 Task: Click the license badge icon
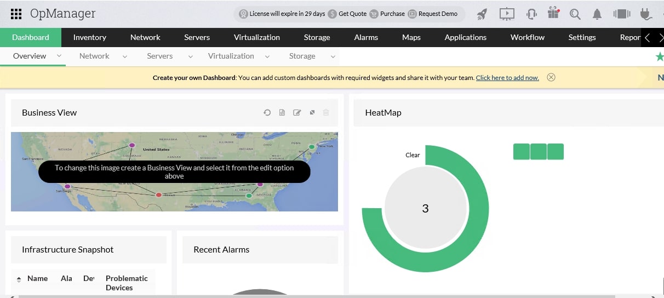click(x=243, y=14)
